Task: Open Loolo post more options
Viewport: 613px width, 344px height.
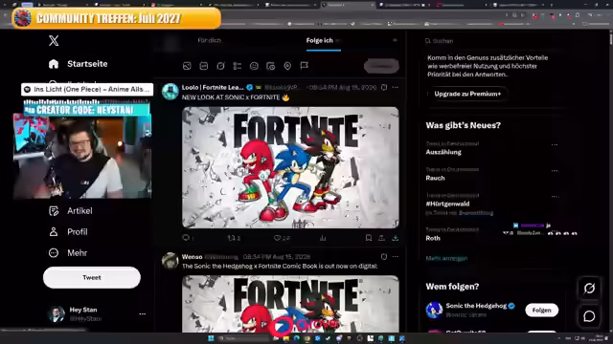Action: [396, 87]
